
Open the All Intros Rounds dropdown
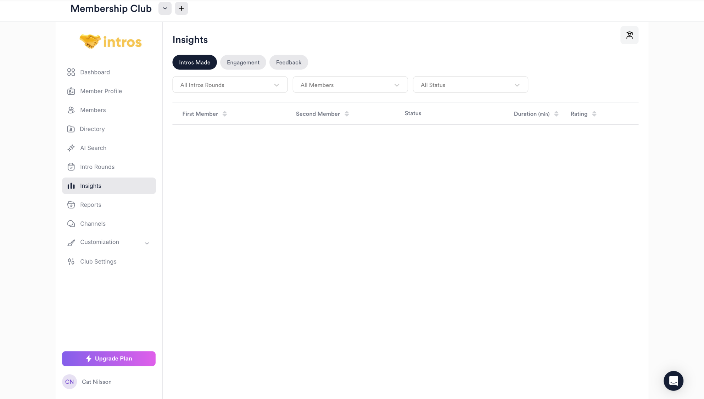(x=230, y=85)
